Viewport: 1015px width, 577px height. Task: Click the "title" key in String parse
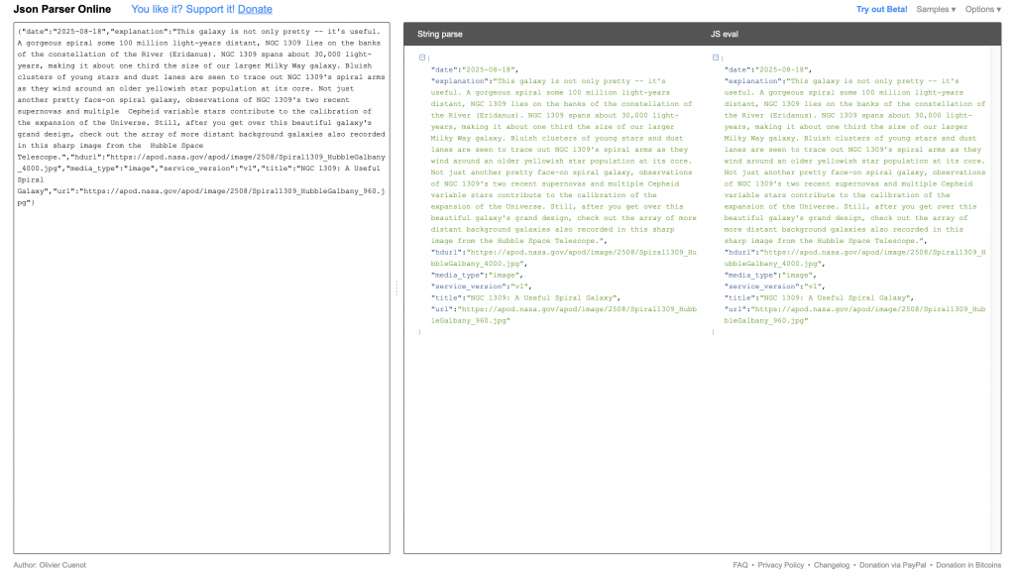pyautogui.click(x=447, y=297)
